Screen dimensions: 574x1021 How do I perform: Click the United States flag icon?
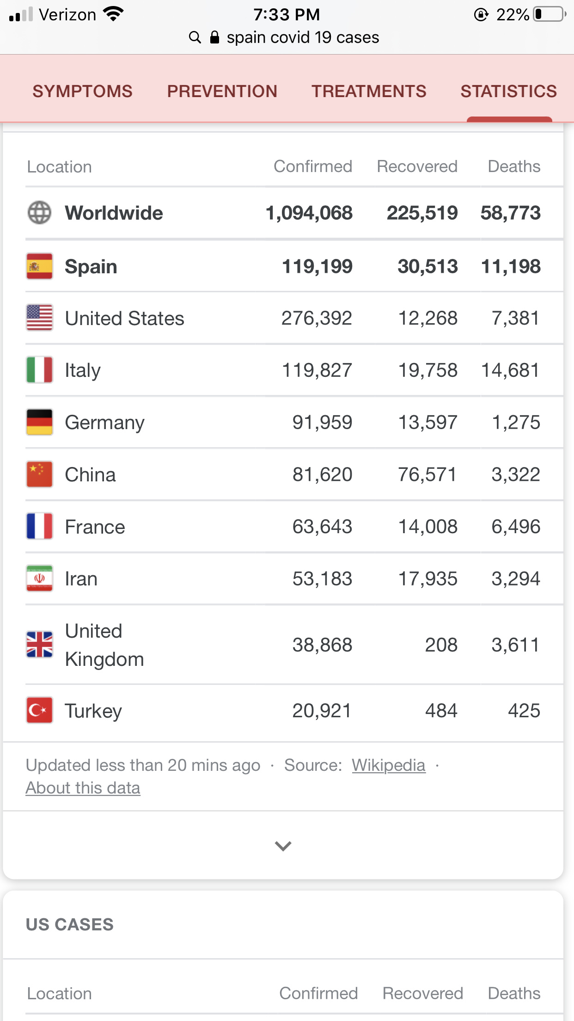point(40,318)
